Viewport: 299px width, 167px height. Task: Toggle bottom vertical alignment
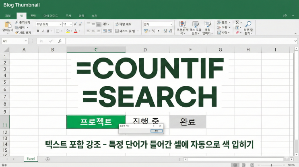98,24
